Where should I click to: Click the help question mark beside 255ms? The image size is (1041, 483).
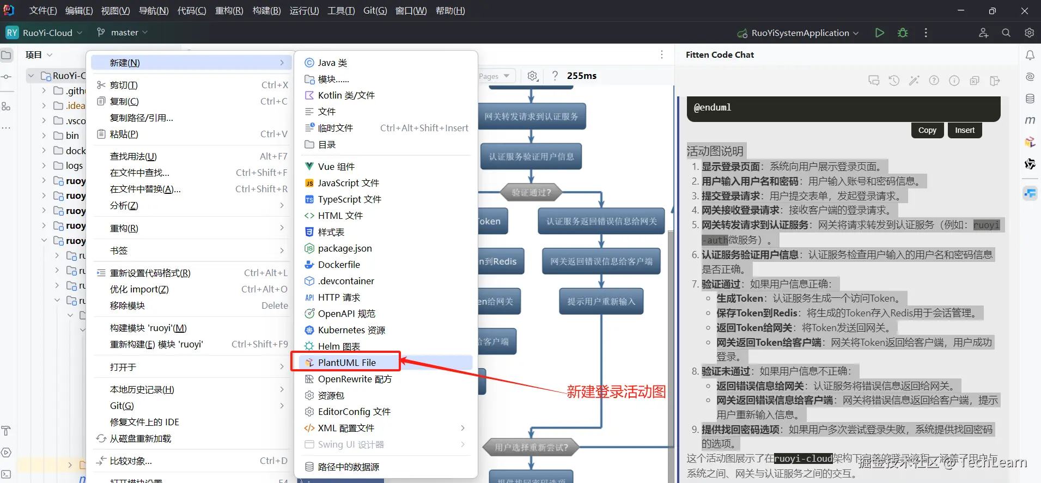pos(555,76)
